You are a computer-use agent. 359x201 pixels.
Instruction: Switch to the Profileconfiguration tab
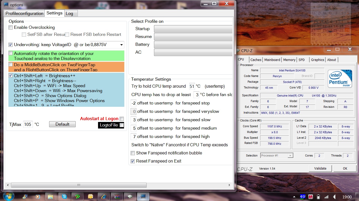click(24, 14)
